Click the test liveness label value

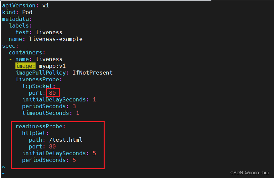coord(49,32)
